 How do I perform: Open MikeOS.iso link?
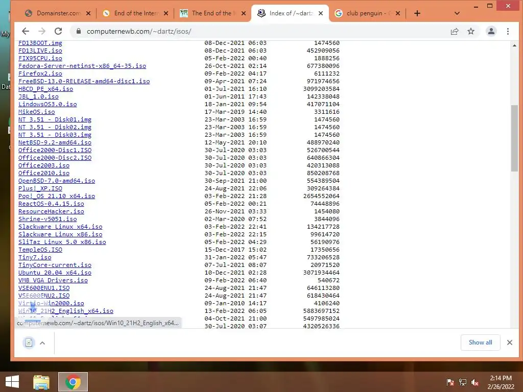36,112
